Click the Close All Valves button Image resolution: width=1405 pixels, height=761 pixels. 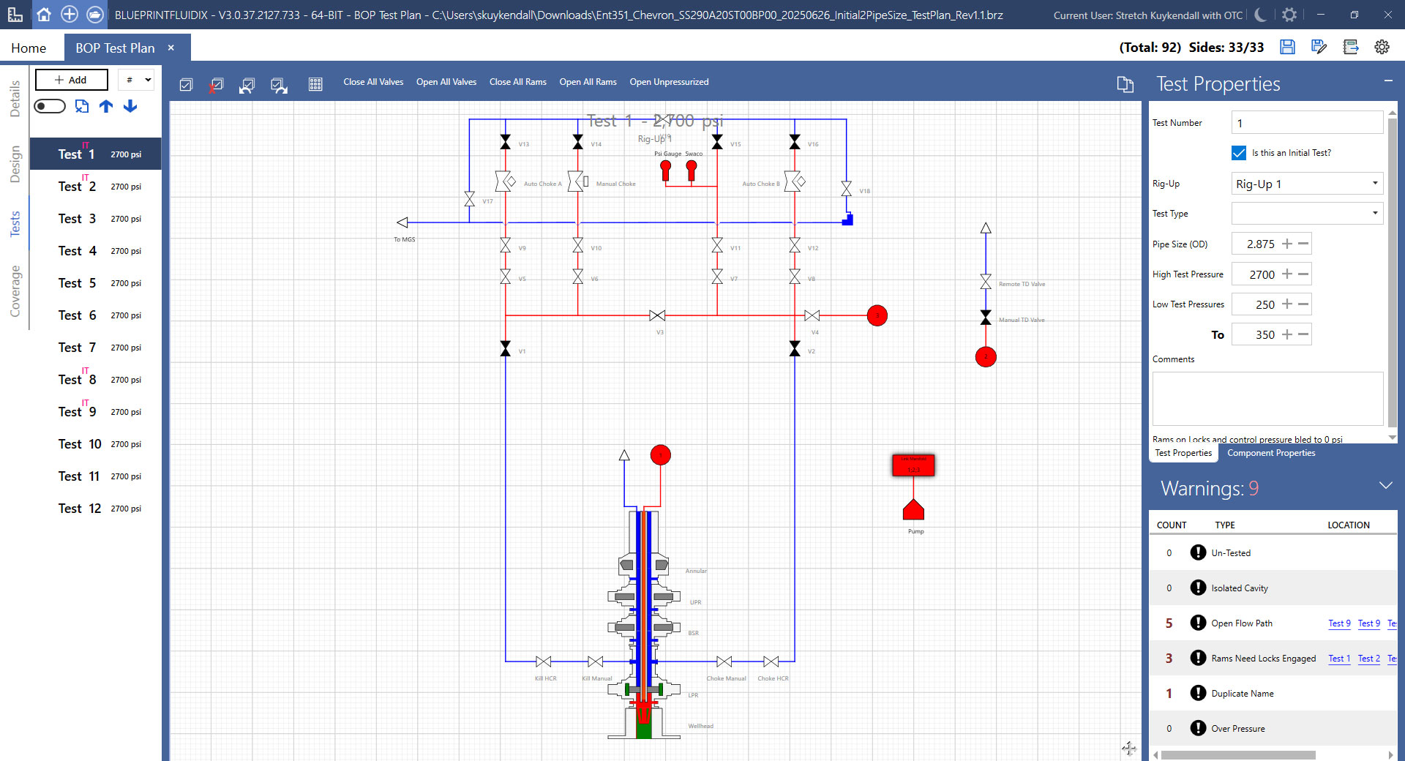click(373, 82)
